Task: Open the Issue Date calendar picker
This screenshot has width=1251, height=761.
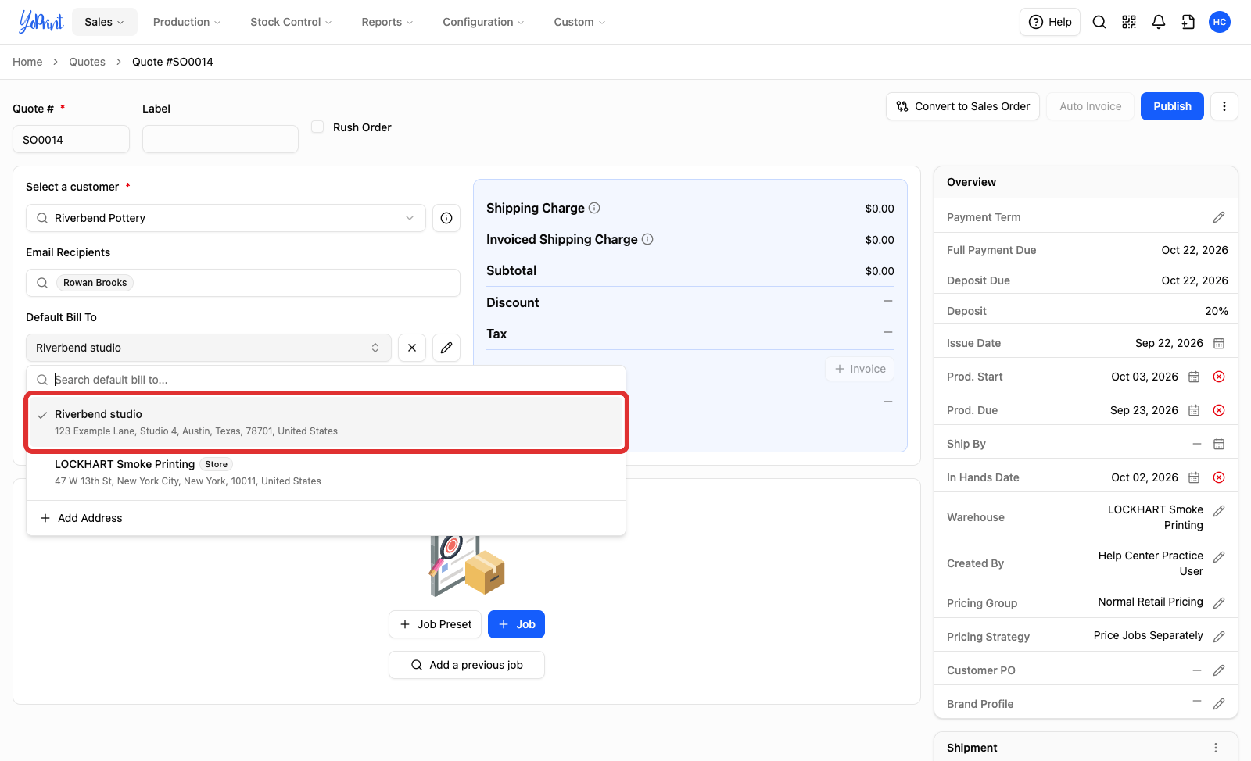Action: pos(1219,343)
